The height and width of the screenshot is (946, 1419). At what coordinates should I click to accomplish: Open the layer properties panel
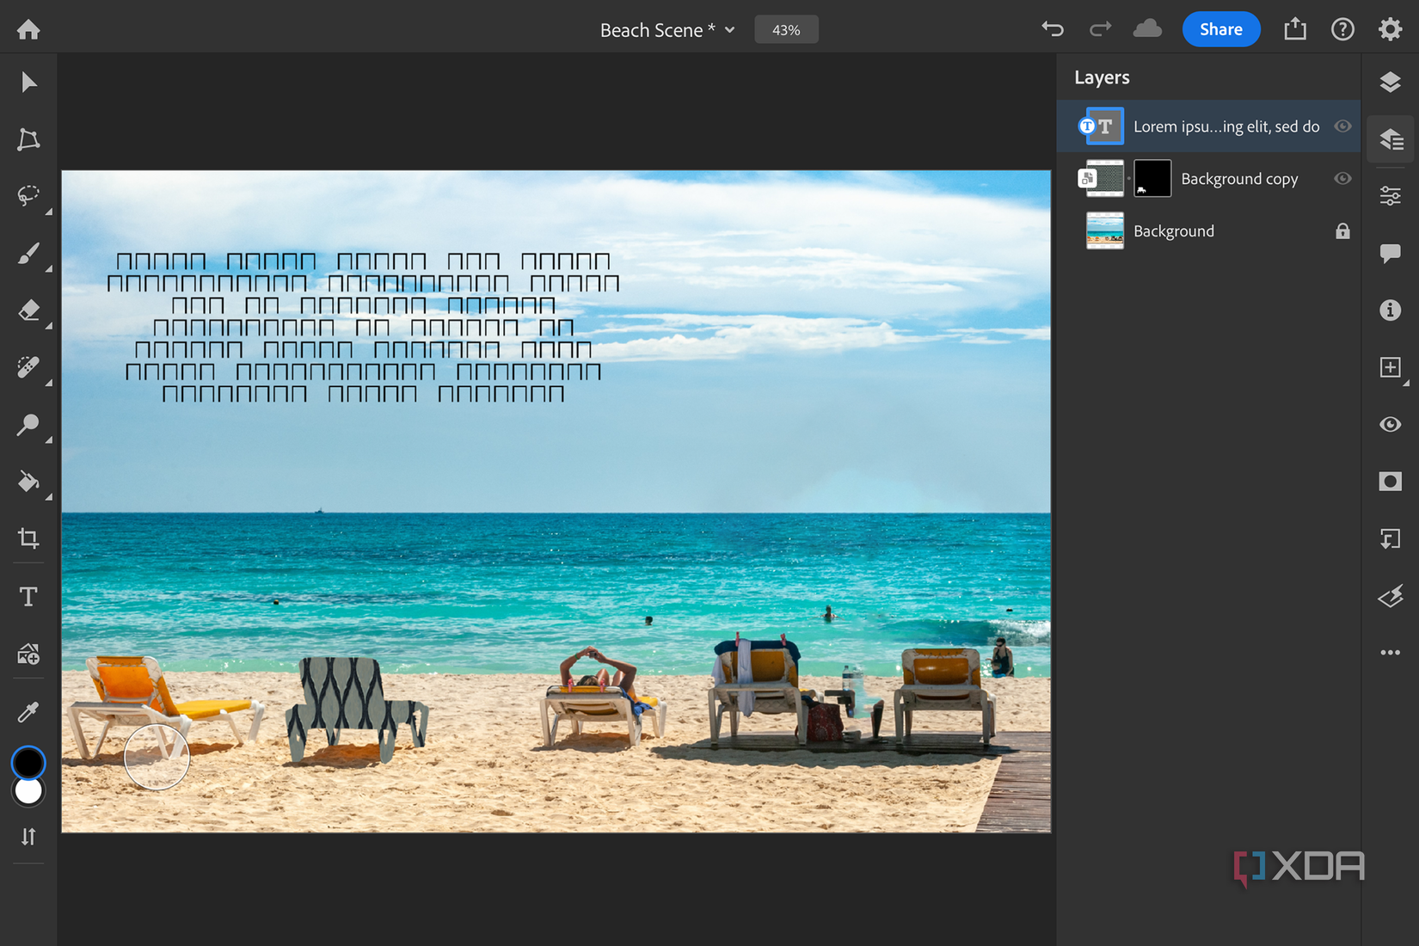[1391, 139]
